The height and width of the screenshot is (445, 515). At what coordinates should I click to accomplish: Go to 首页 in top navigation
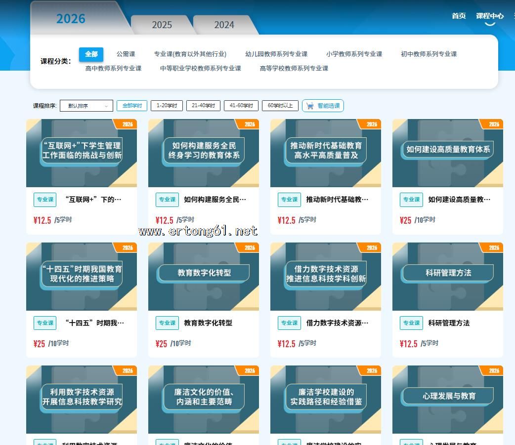coord(458,16)
